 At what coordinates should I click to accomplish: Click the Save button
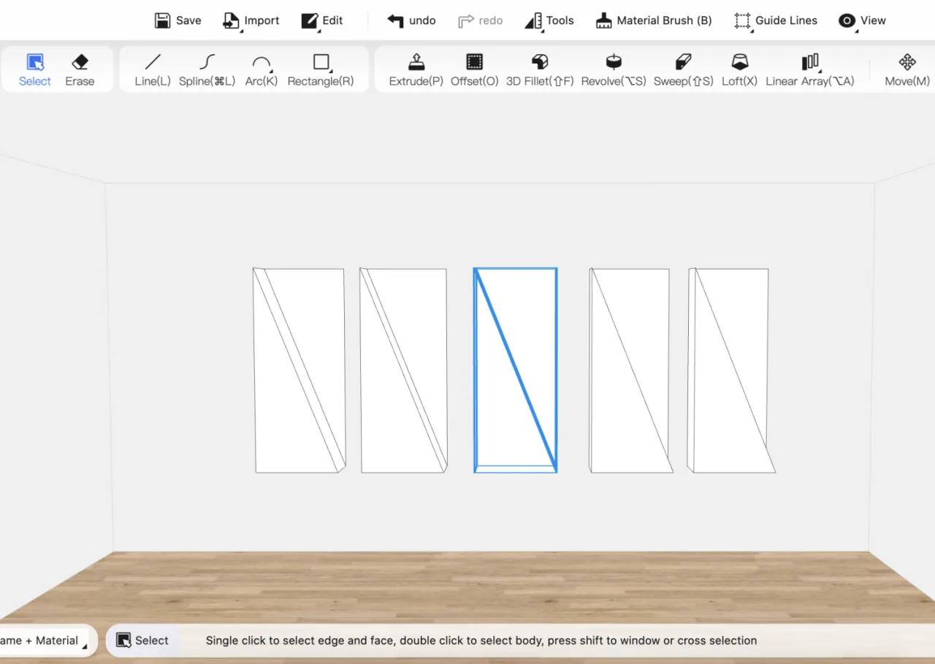pos(178,20)
